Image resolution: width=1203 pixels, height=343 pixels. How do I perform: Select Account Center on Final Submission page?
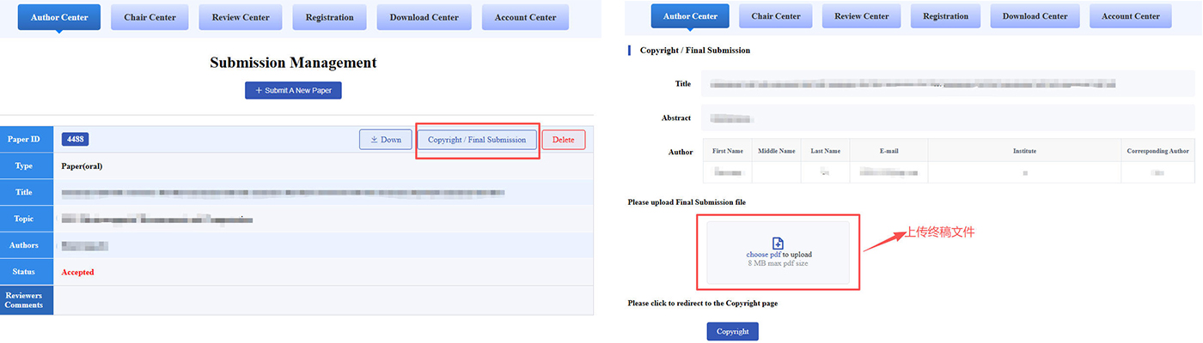(1130, 16)
